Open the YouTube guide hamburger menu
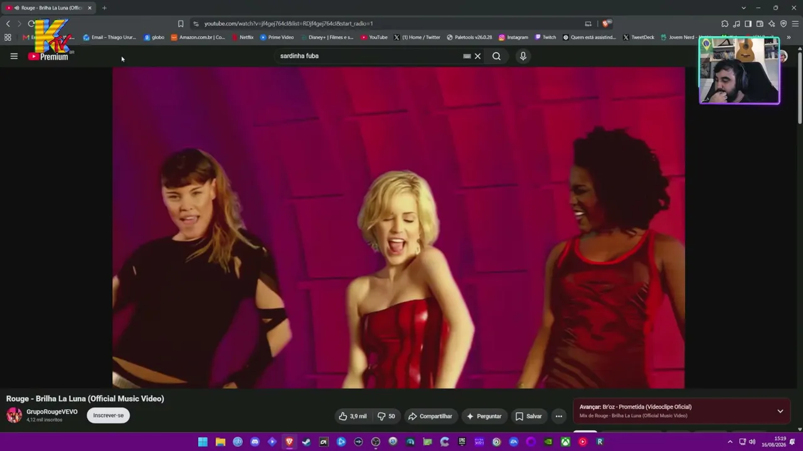 click(x=14, y=56)
